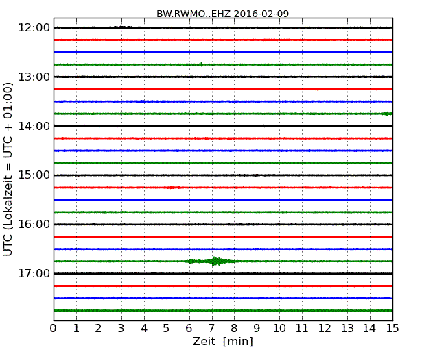Click the black signal burst on the 12:00 trace
This screenshot has width=446, height=356.
pos(122,27)
